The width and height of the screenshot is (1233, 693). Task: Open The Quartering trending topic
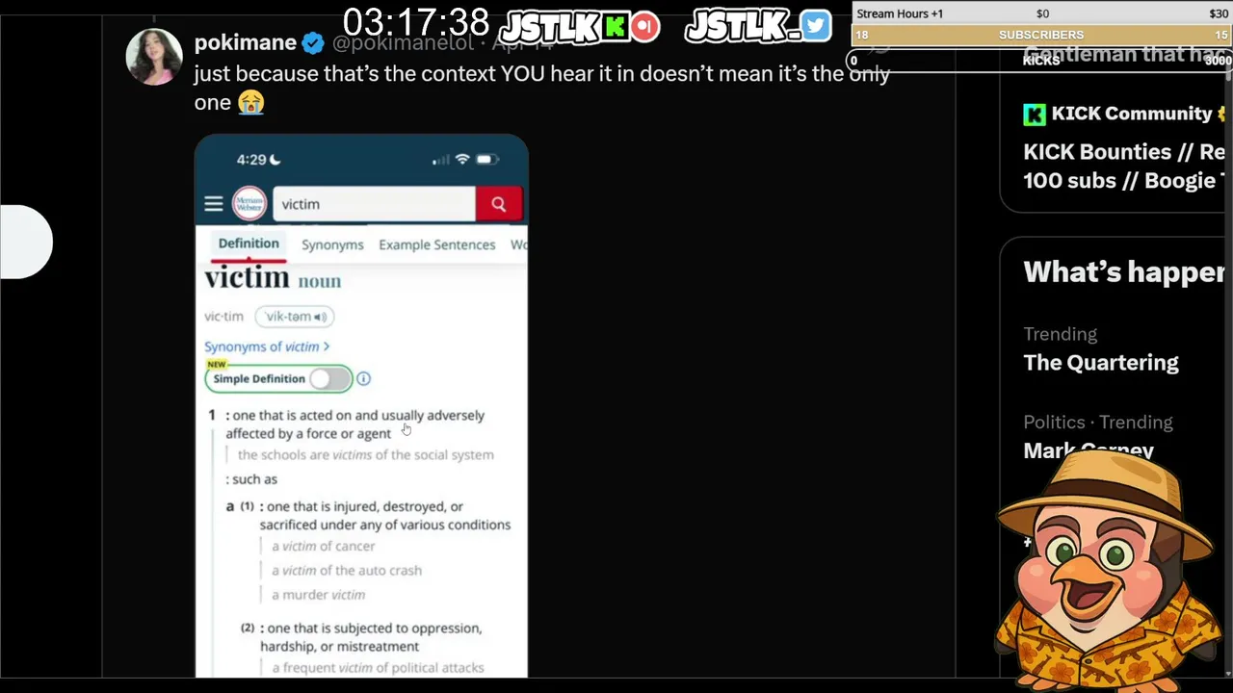pyautogui.click(x=1101, y=363)
